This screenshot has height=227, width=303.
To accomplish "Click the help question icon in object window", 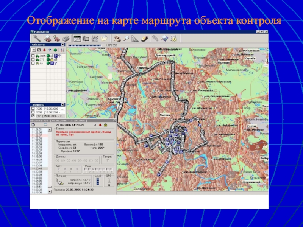I will click(33, 124).
